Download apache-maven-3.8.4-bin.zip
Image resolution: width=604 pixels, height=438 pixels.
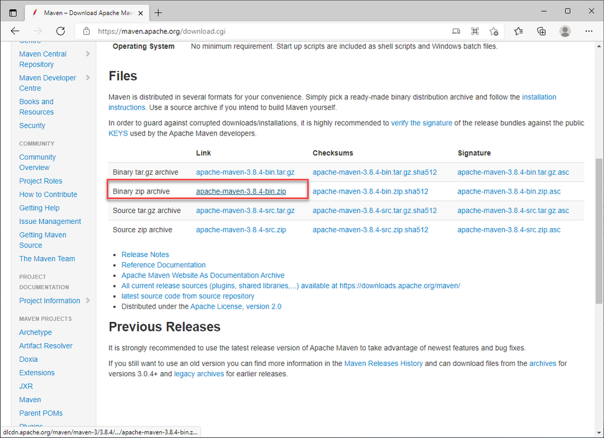click(x=241, y=192)
